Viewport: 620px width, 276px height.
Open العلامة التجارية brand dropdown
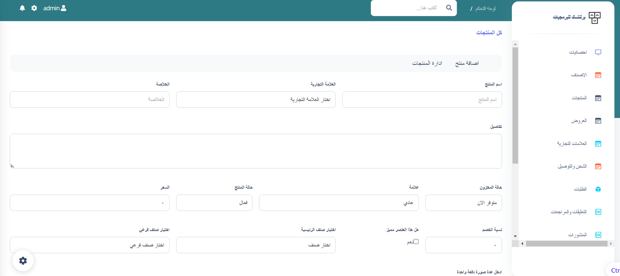[256, 99]
